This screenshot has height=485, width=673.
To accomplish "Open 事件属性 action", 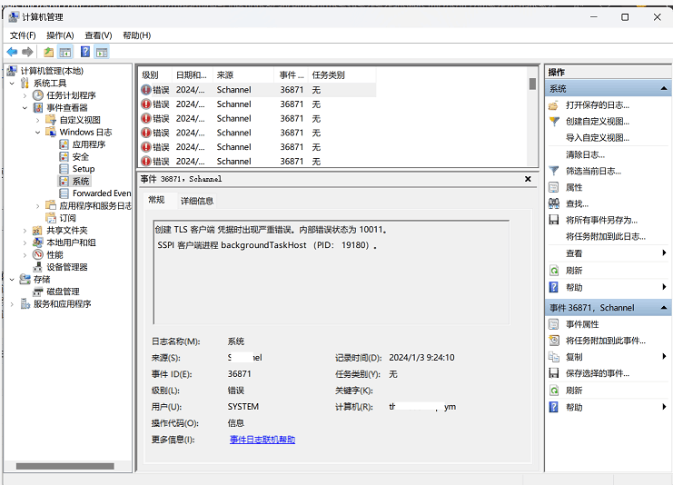I will tap(582, 324).
